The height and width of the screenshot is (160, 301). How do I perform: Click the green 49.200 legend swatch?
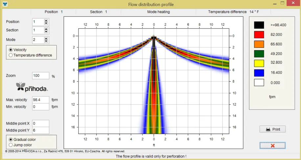pyautogui.click(x=259, y=54)
